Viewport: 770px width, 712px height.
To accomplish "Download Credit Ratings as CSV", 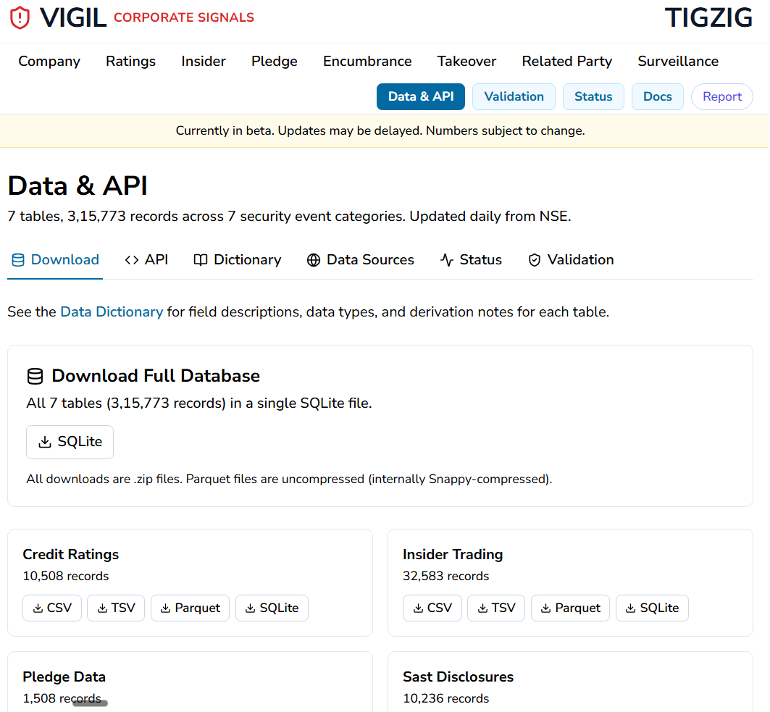I will (52, 608).
